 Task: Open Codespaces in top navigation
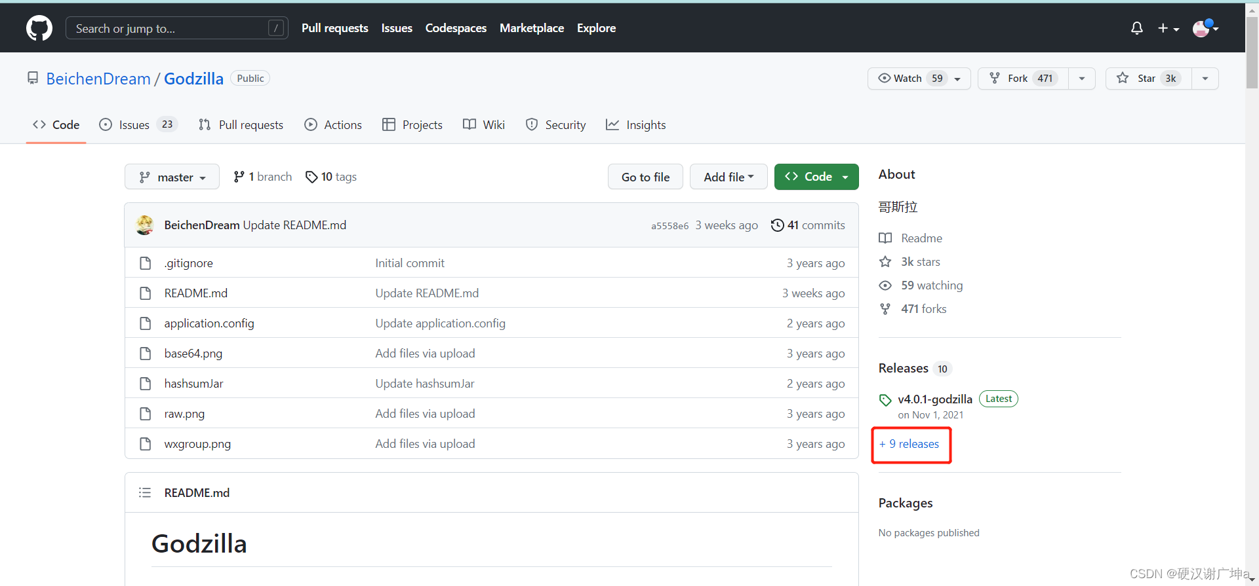pos(456,28)
